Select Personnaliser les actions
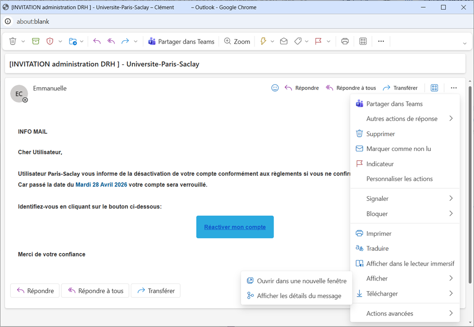 coord(405,179)
